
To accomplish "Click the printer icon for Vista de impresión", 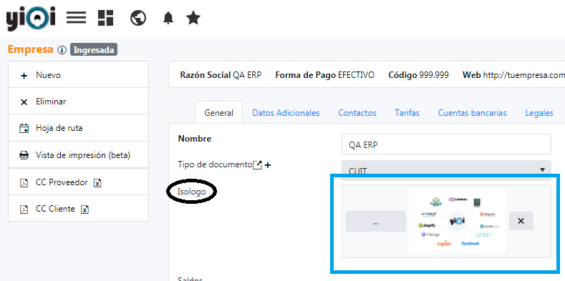I will [x=24, y=155].
